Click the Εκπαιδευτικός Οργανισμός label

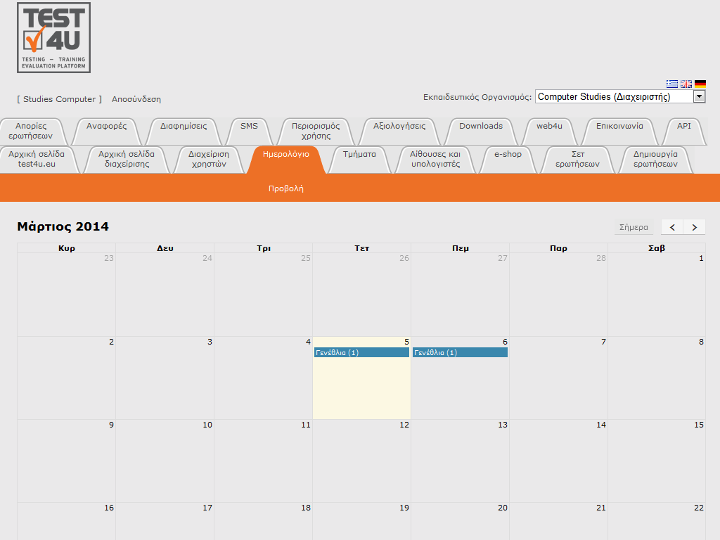click(477, 97)
